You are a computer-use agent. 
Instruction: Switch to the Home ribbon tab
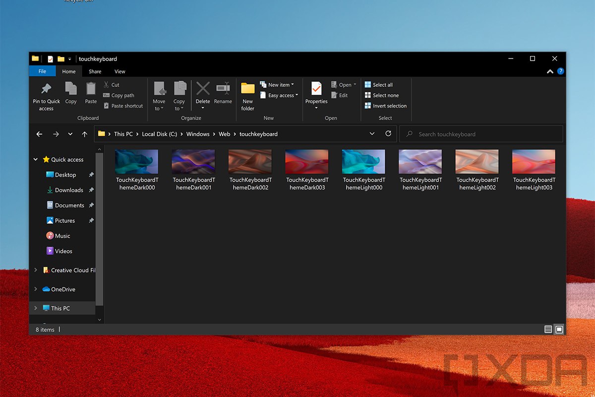pos(69,71)
